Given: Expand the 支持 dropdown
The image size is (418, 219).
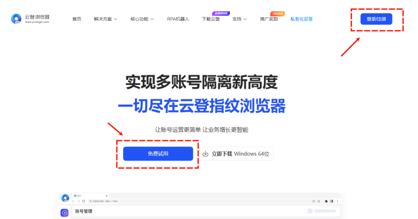Looking at the screenshot, I should tap(240, 19).
